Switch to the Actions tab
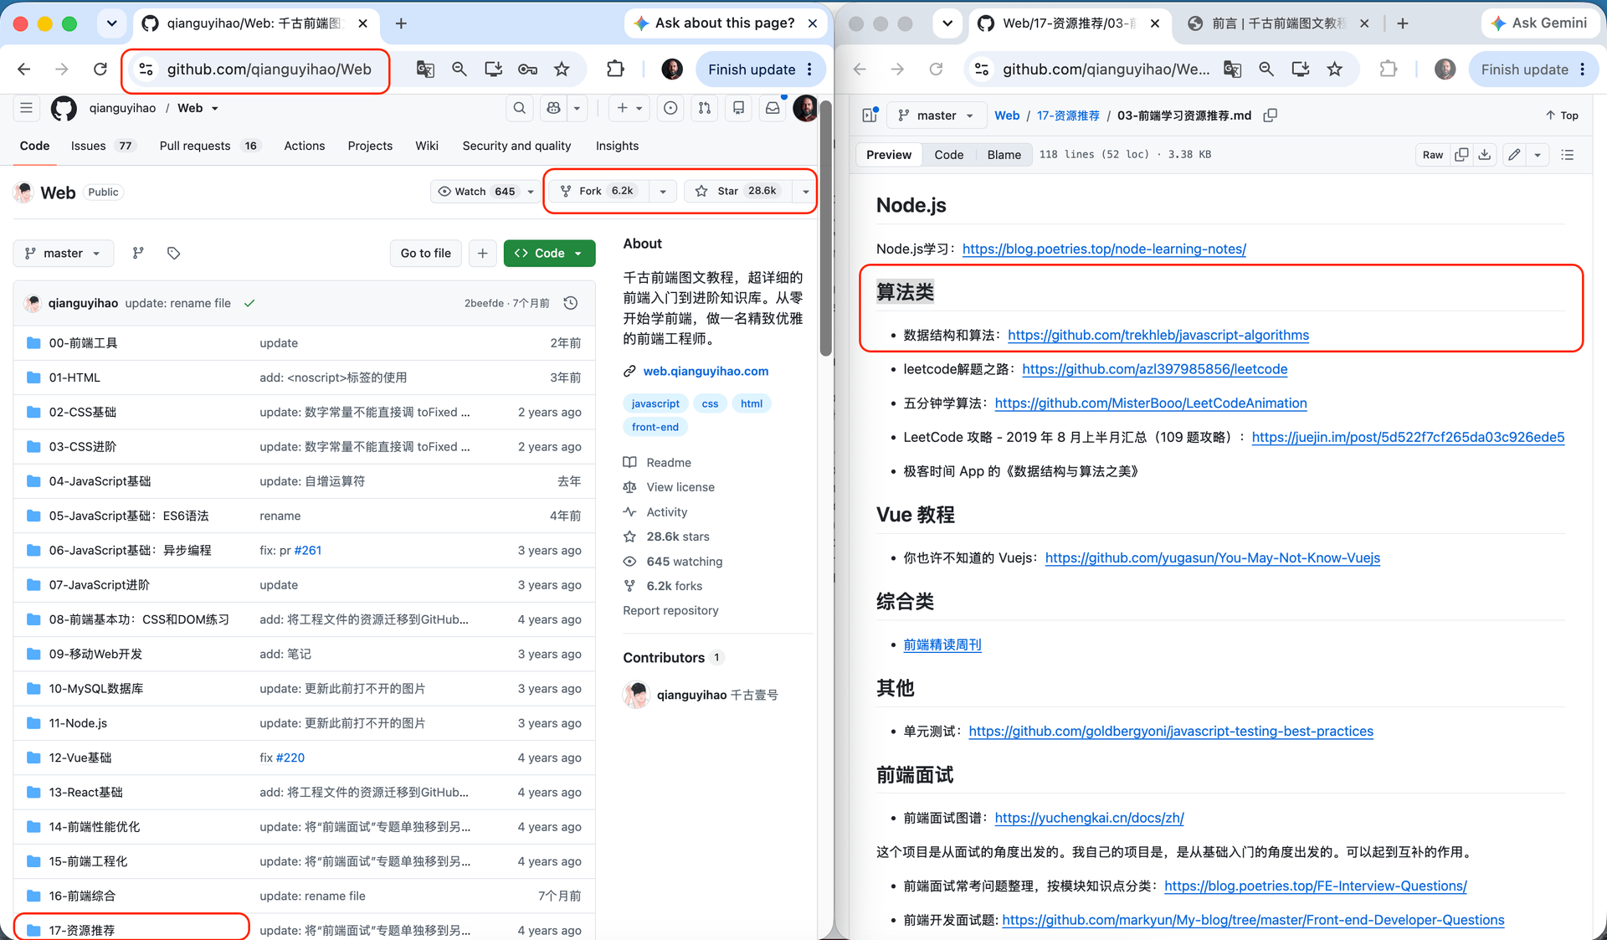This screenshot has height=940, width=1607. [x=305, y=146]
